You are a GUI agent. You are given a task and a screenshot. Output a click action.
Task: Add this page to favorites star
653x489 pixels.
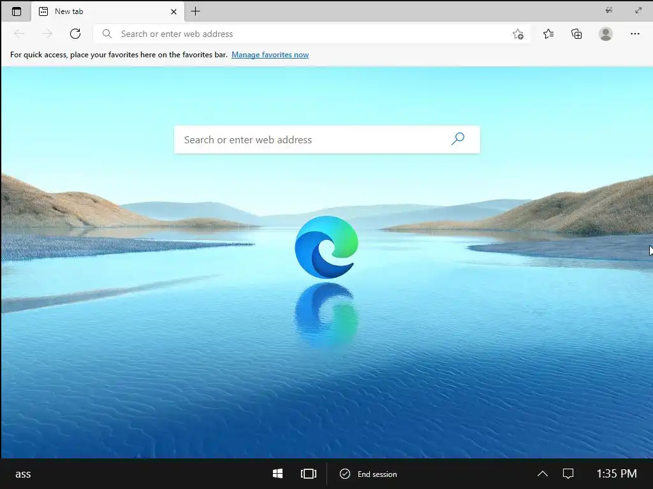[518, 34]
